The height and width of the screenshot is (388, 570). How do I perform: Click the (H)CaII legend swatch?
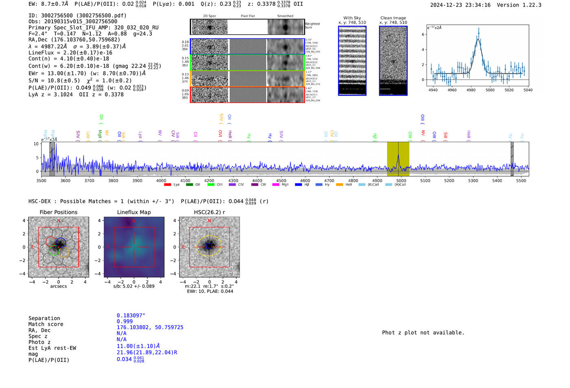(388, 185)
